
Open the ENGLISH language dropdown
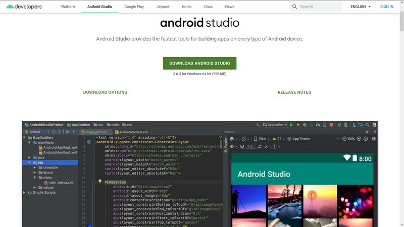point(360,7)
